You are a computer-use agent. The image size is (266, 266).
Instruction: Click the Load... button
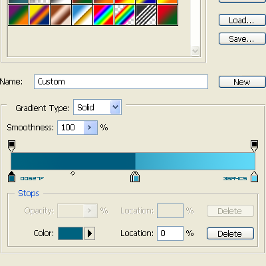pyautogui.click(x=242, y=20)
